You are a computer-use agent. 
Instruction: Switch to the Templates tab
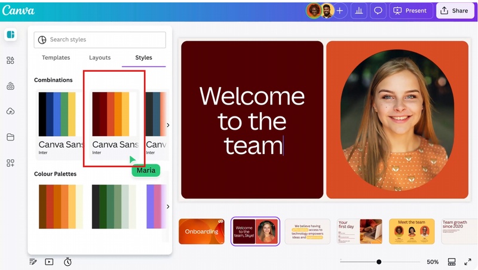(x=56, y=57)
